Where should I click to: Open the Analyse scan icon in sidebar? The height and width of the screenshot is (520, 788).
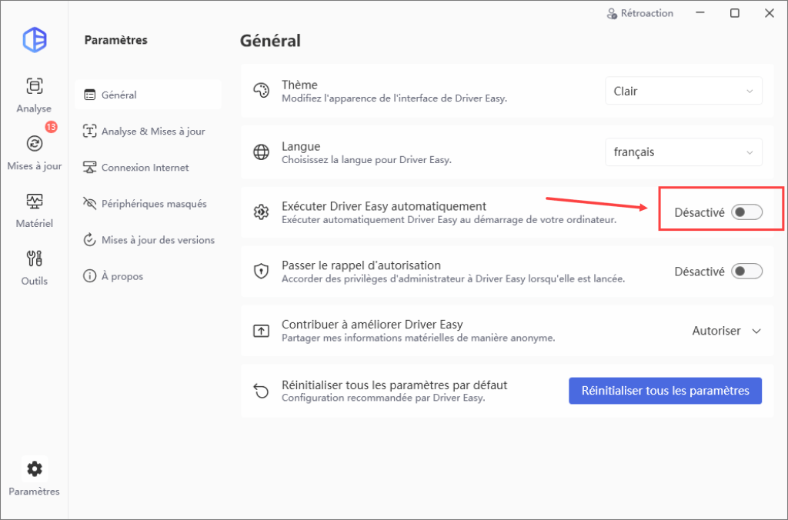pos(34,86)
